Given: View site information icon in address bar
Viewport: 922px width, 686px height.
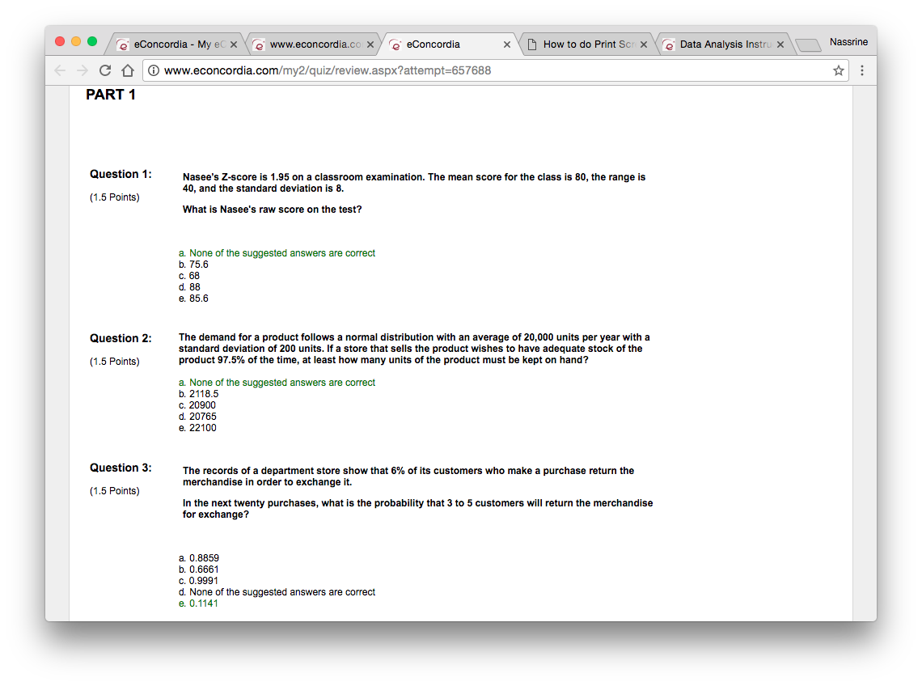Looking at the screenshot, I should (154, 70).
